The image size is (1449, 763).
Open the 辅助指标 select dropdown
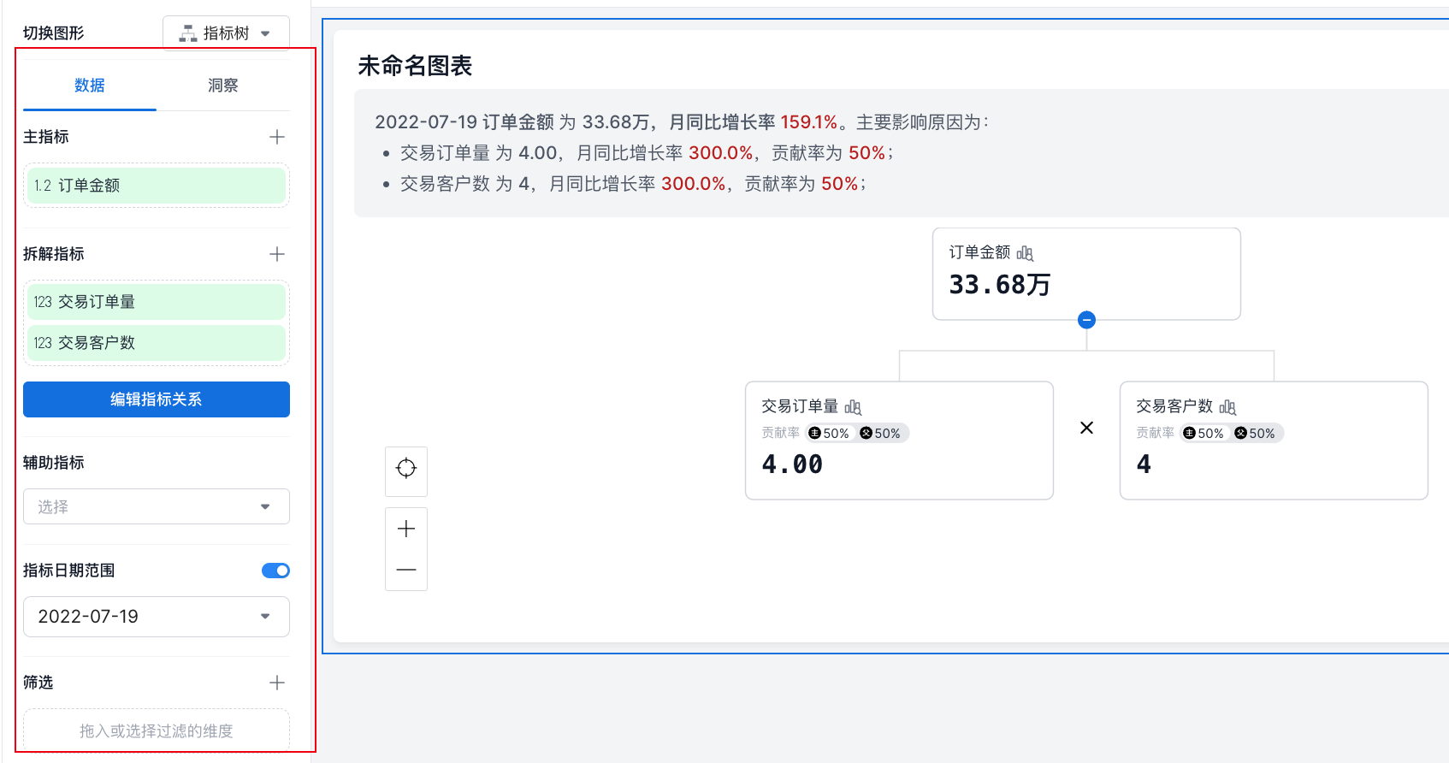(157, 506)
